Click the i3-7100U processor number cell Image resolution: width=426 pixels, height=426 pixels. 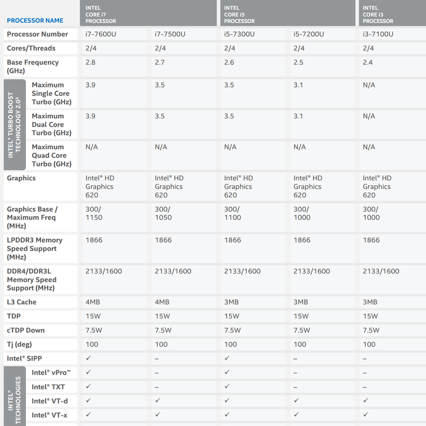pos(378,34)
